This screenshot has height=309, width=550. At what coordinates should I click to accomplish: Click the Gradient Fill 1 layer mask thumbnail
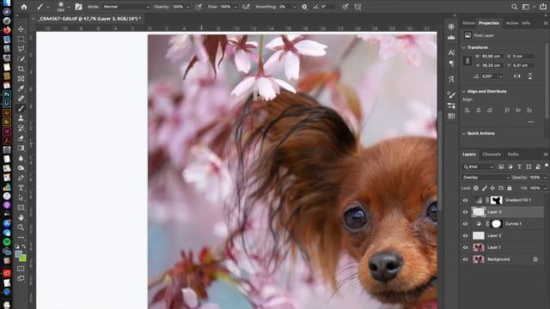497,200
